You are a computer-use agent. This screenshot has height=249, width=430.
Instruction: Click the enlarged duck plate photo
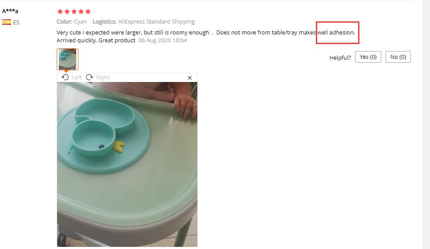127,164
